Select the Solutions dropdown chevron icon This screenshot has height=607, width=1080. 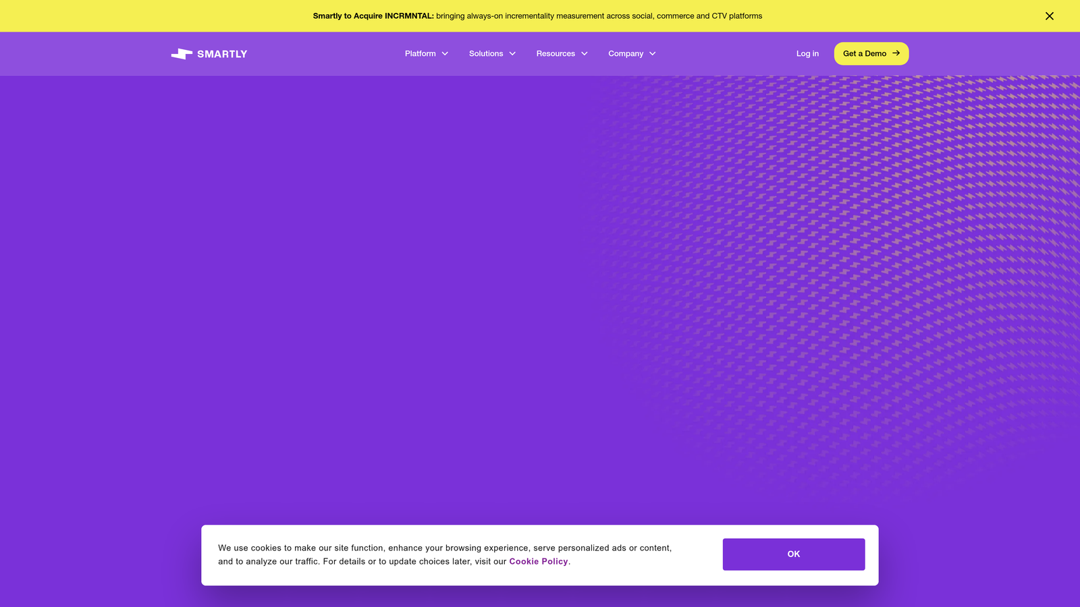(x=511, y=53)
